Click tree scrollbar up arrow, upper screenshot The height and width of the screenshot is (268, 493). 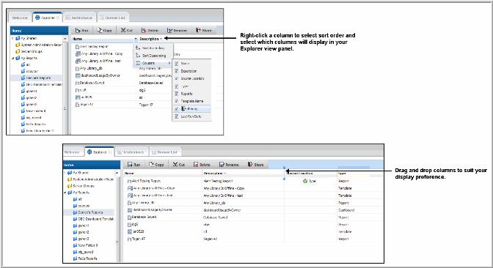65,38
